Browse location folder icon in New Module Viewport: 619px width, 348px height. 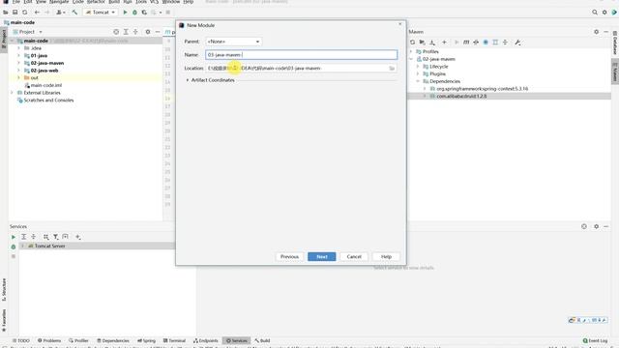point(392,69)
